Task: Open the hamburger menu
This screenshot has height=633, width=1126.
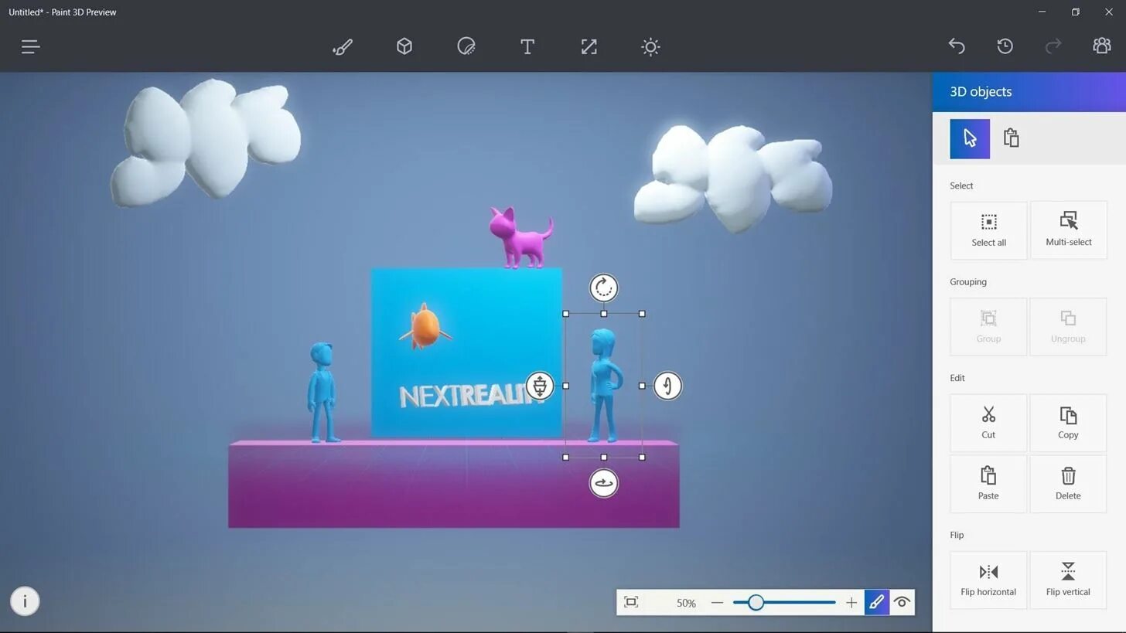Action: [30, 47]
